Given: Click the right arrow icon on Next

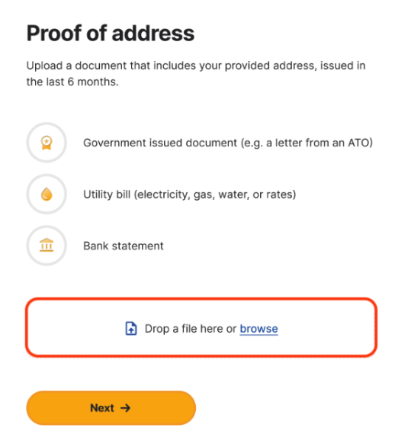Looking at the screenshot, I should 125,408.
